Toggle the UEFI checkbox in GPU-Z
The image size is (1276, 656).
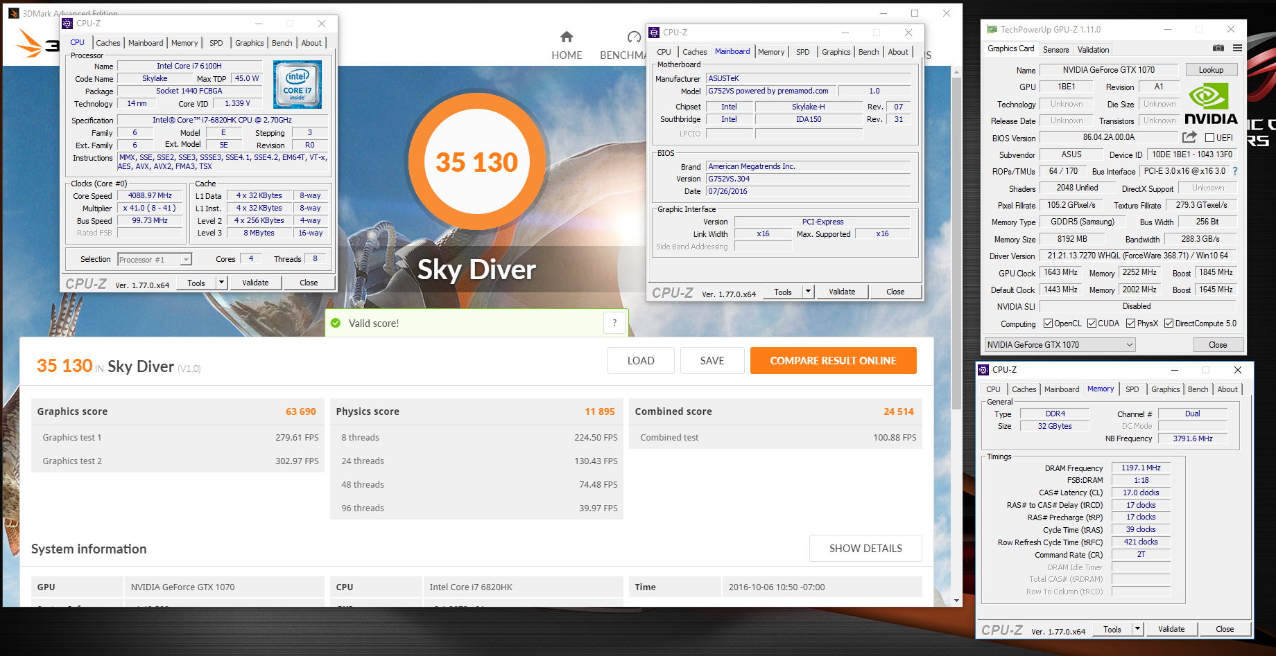click(1209, 138)
